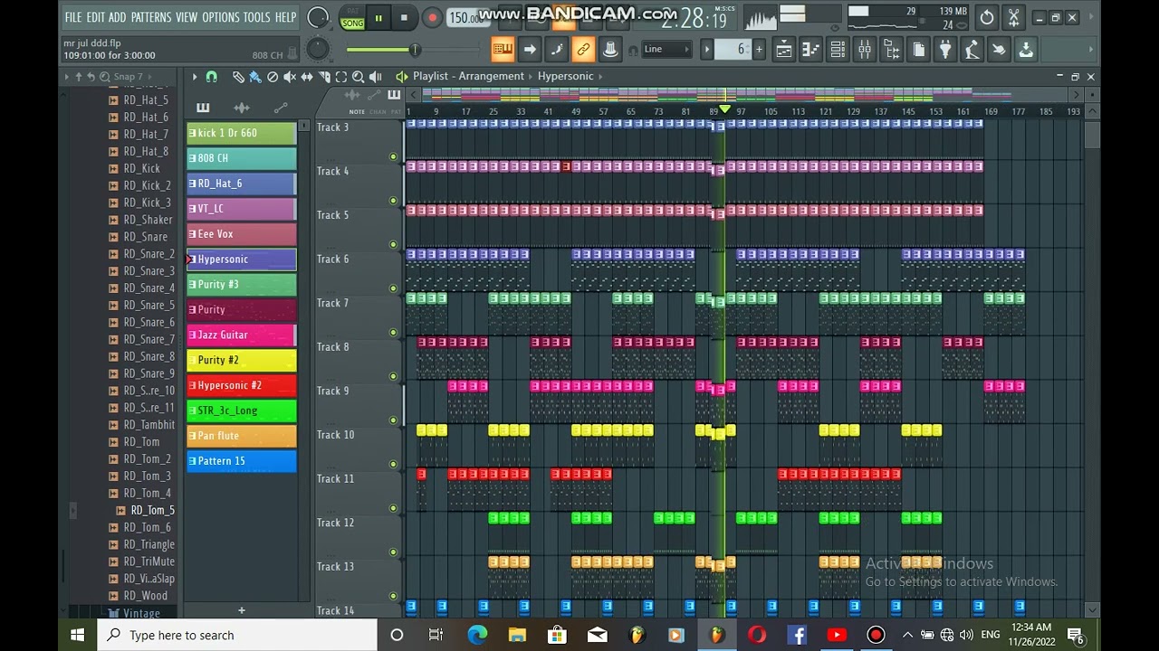Toggle mute on Track 13
The width and height of the screenshot is (1159, 651).
pos(393,596)
